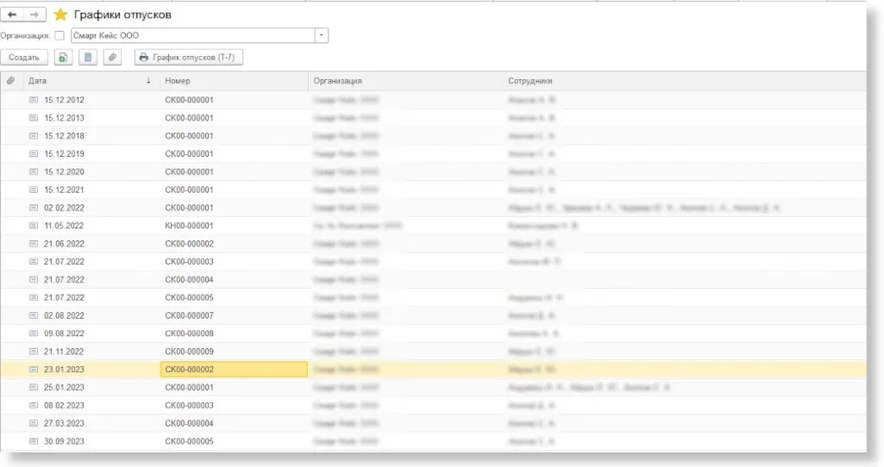This screenshot has height=467, width=884.
Task: Select number СК00-000007 cell
Action: 190,315
